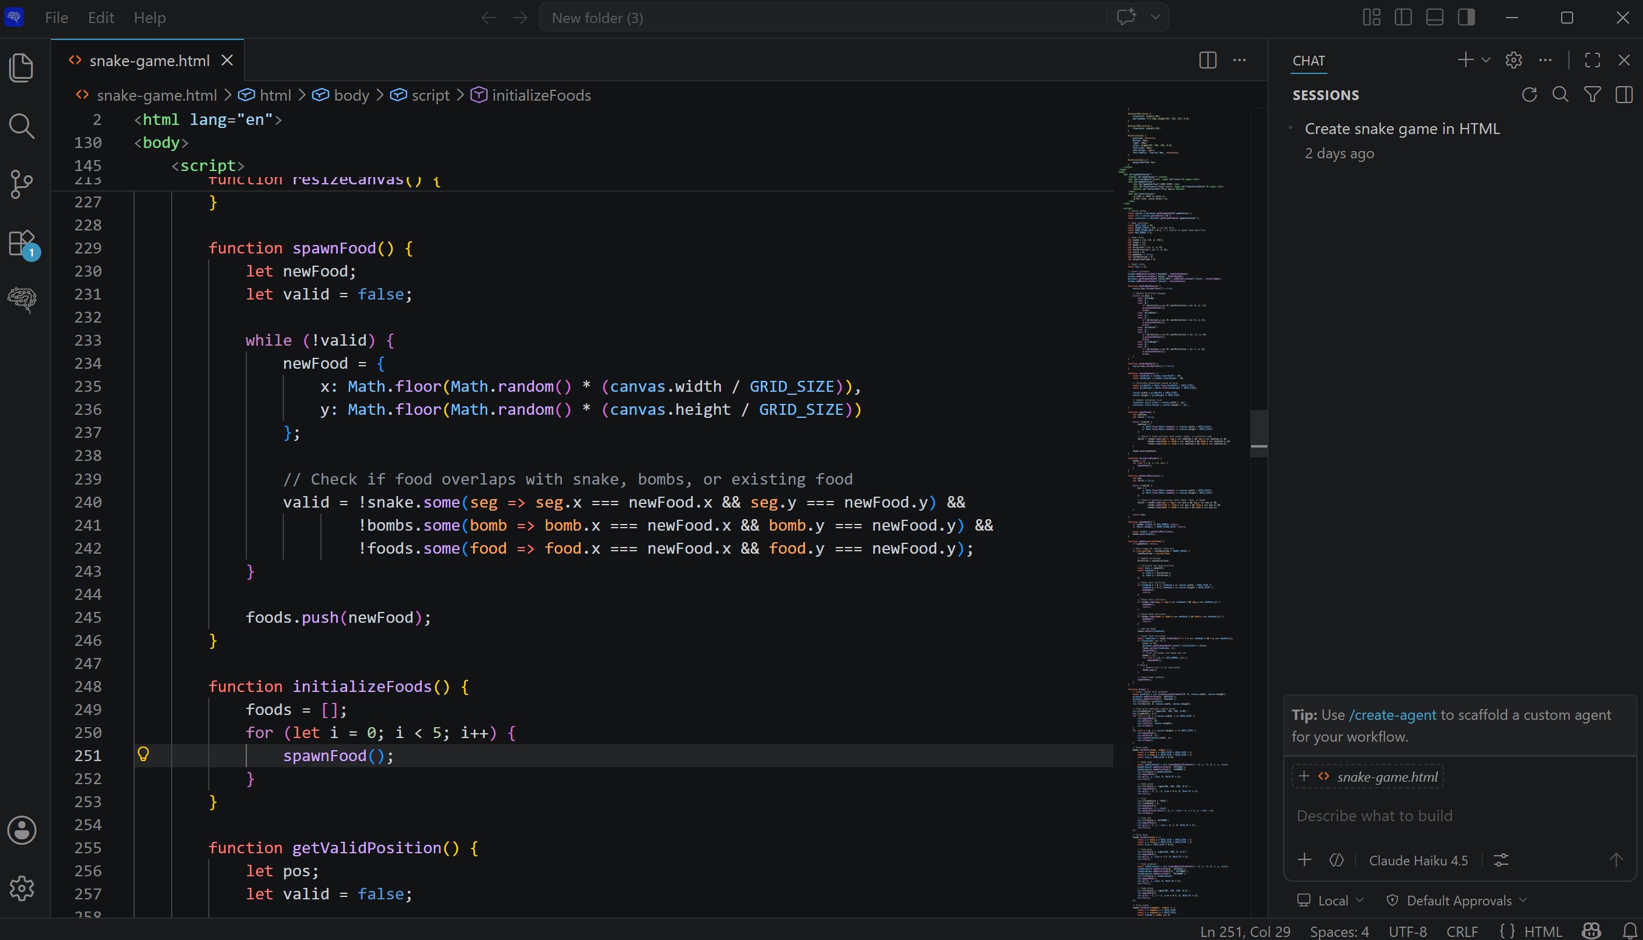
Task: Open the Edit menu
Action: tap(101, 18)
